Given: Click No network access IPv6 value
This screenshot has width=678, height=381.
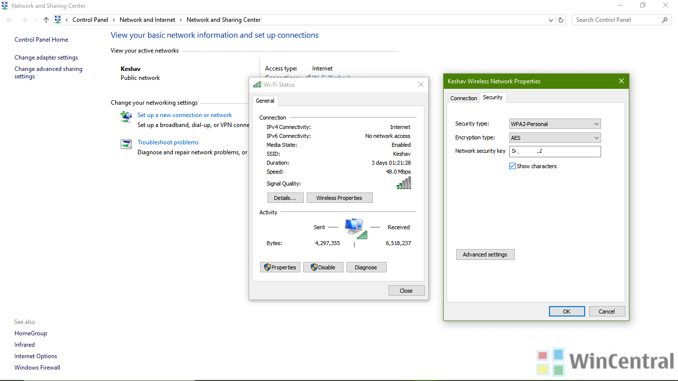Looking at the screenshot, I should [388, 136].
